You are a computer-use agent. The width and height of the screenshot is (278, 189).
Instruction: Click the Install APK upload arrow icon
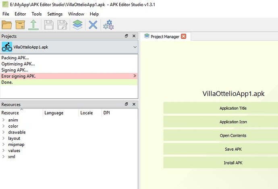pyautogui.click(x=33, y=25)
